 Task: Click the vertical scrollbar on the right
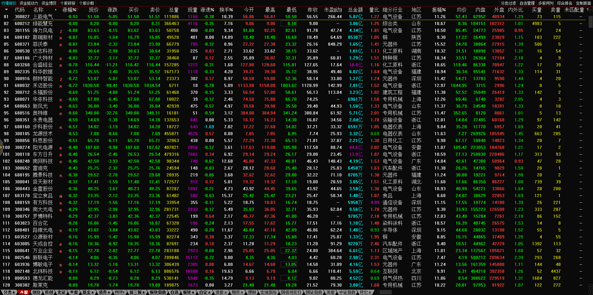tap(590, 22)
